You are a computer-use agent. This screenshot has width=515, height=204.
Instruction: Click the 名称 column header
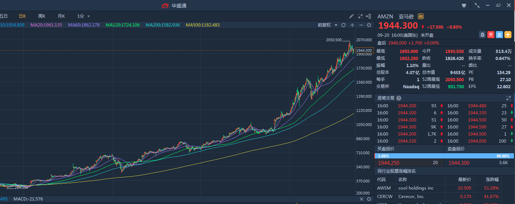point(403,180)
